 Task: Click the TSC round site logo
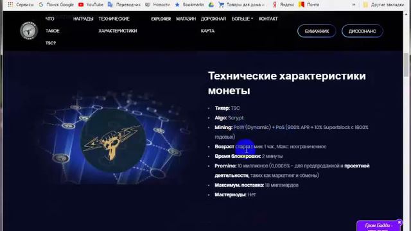[29, 31]
